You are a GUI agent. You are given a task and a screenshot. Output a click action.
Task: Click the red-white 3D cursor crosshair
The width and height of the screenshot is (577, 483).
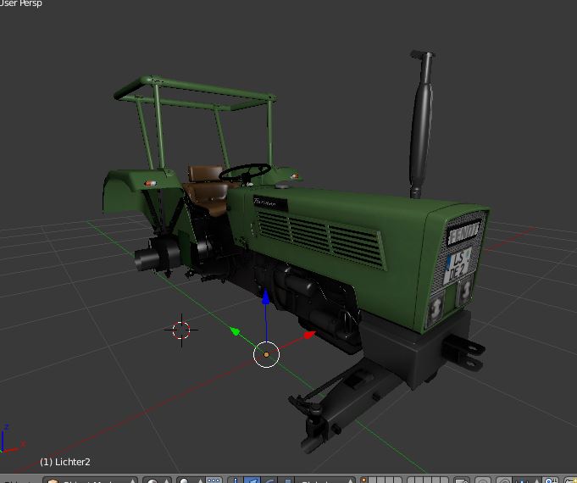point(181,330)
